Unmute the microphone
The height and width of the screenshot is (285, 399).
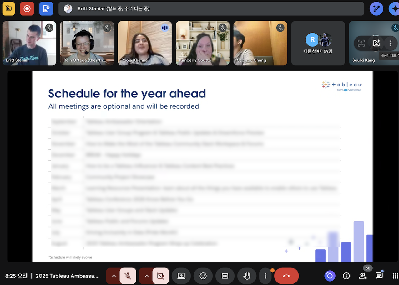(x=128, y=276)
